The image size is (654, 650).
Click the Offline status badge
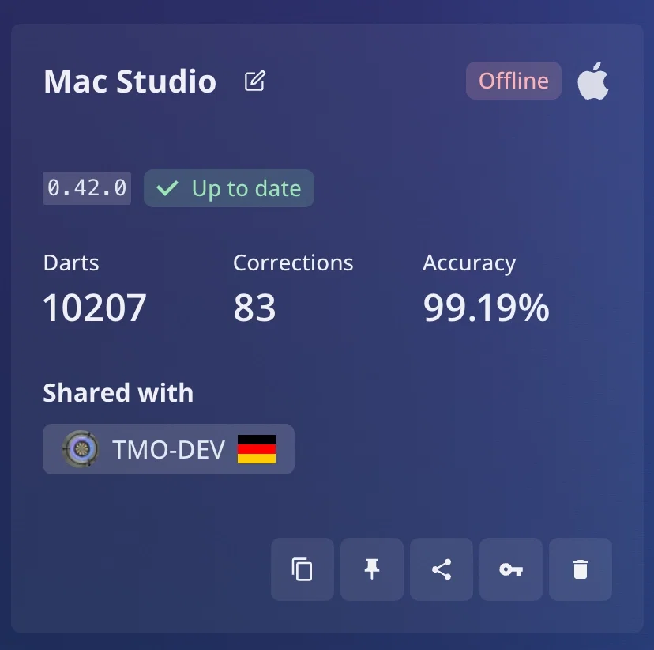[x=513, y=81]
